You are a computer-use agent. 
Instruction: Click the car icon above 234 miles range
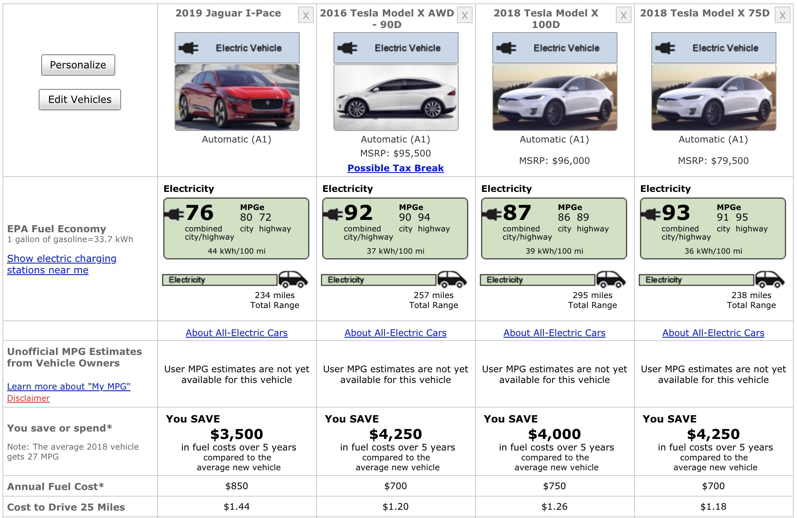293,279
